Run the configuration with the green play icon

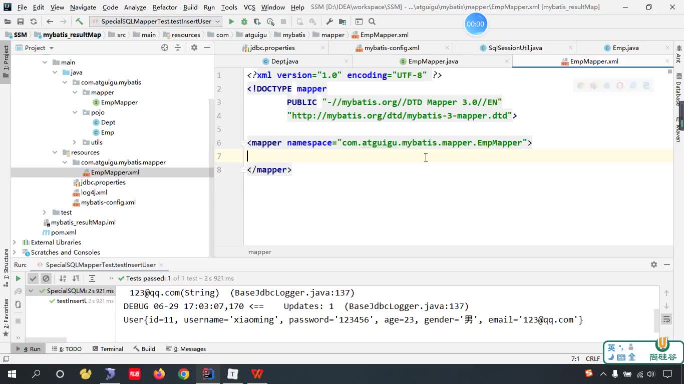231,21
